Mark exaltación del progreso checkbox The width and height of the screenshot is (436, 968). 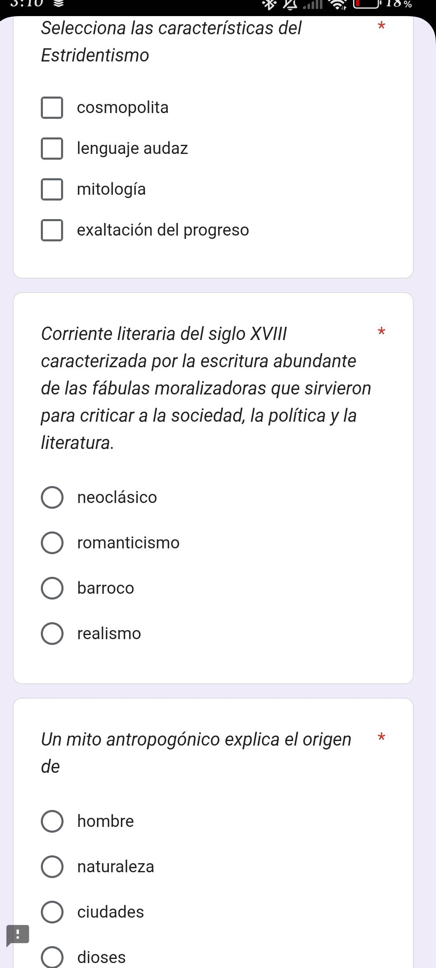coord(52,230)
